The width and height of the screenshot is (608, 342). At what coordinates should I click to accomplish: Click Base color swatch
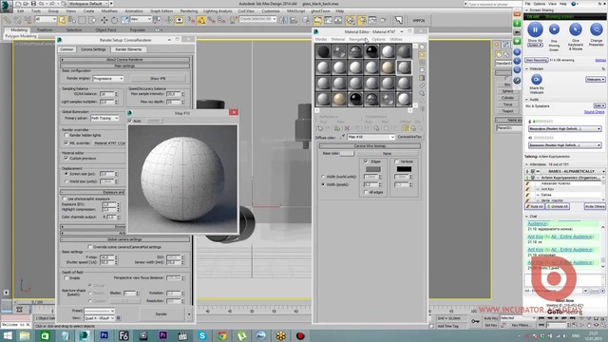pos(347,154)
